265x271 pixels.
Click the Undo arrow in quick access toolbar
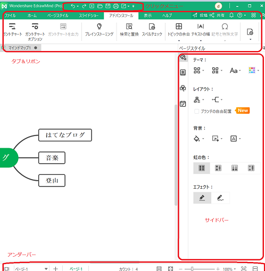tap(73, 6)
